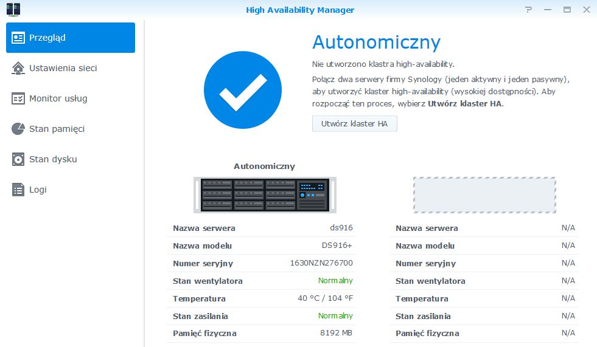597x347 pixels.
Task: Click the disk drive icon
Action: tap(18, 159)
